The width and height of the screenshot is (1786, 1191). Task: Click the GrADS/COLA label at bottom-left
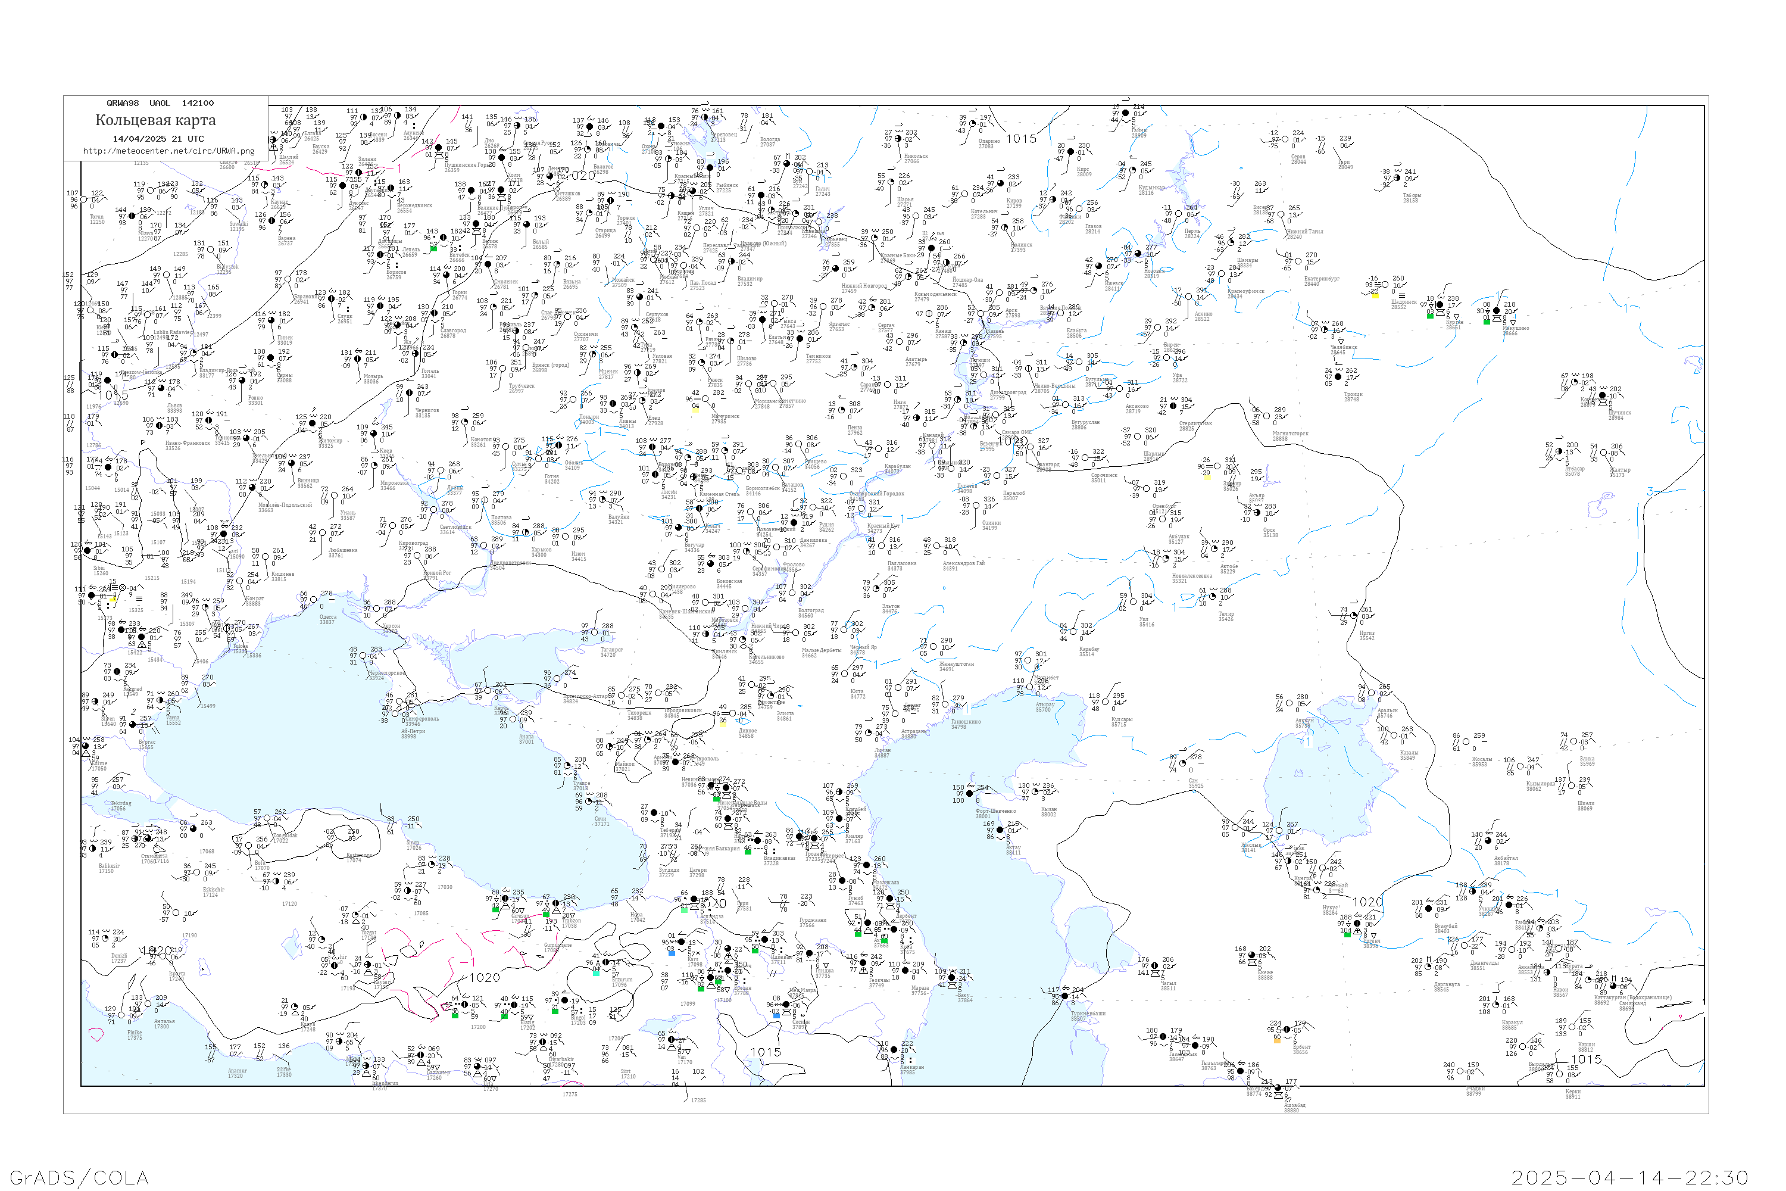coord(79,1178)
